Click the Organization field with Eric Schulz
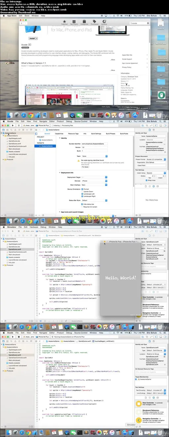 click(156, 162)
